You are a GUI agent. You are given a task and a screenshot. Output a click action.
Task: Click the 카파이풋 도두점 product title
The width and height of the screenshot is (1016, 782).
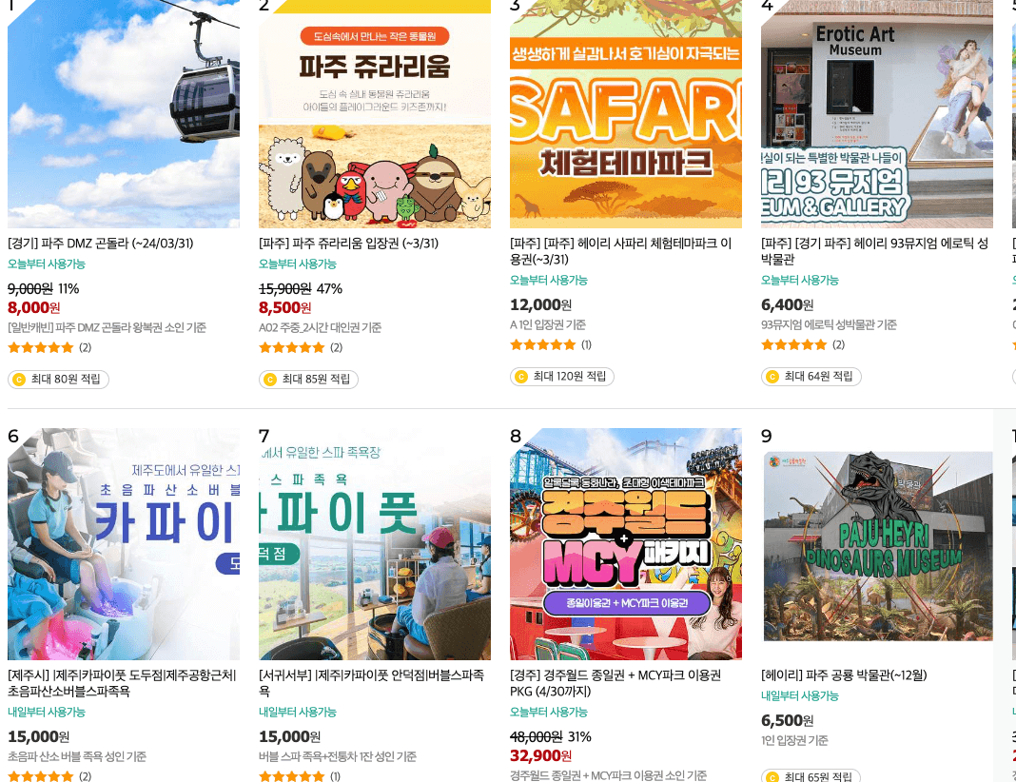123,683
